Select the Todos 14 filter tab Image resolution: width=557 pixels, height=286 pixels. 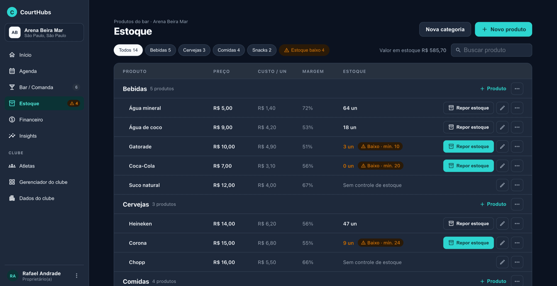point(128,50)
